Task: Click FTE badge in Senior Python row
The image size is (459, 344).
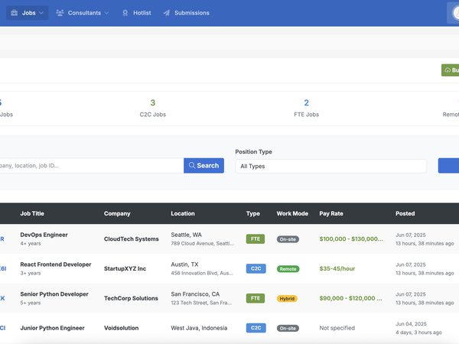Action: pyautogui.click(x=256, y=298)
